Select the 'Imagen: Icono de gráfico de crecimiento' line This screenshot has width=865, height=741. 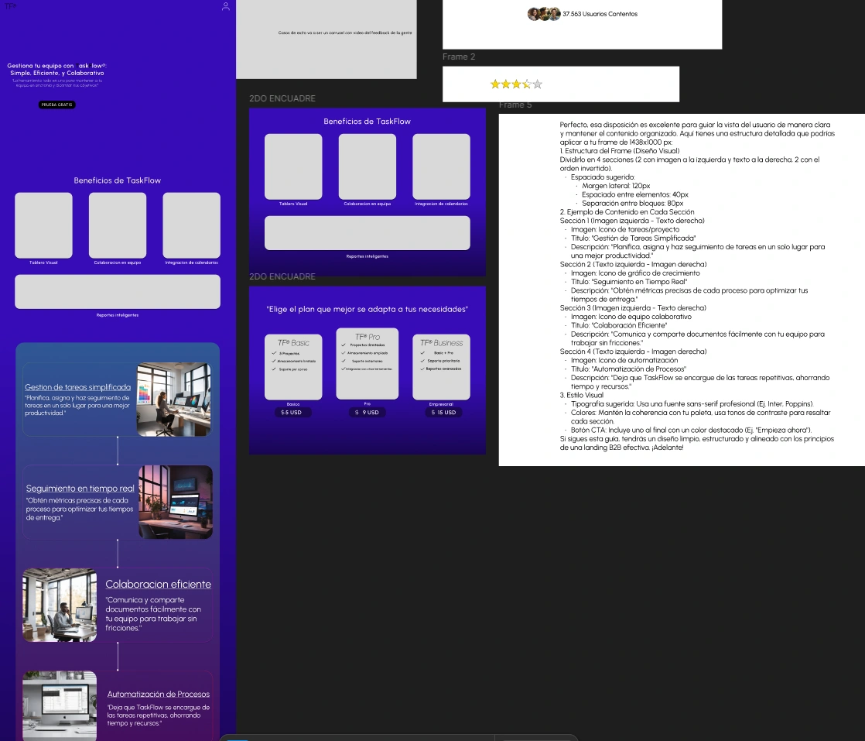pos(635,273)
